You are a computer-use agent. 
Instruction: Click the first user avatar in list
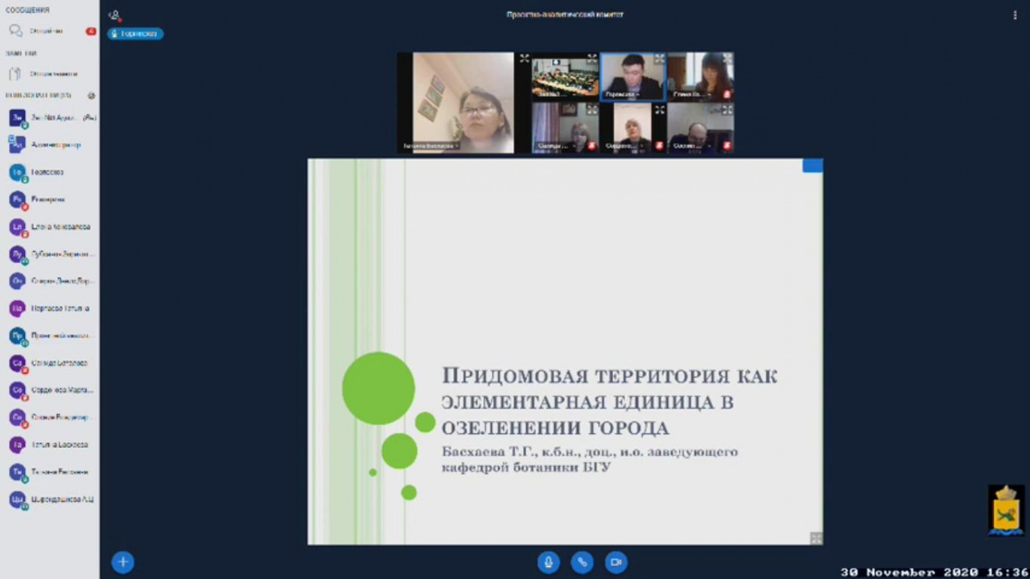(17, 117)
